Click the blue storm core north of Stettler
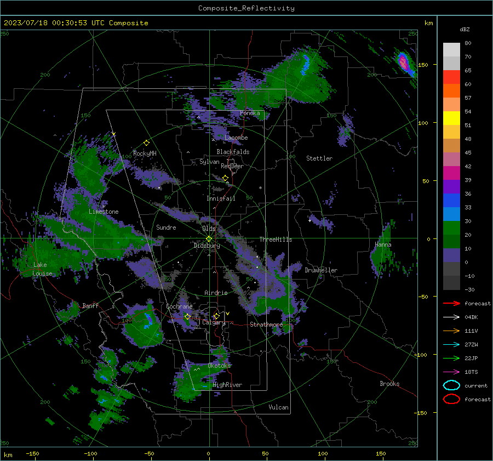The image size is (493, 461). pos(305,64)
